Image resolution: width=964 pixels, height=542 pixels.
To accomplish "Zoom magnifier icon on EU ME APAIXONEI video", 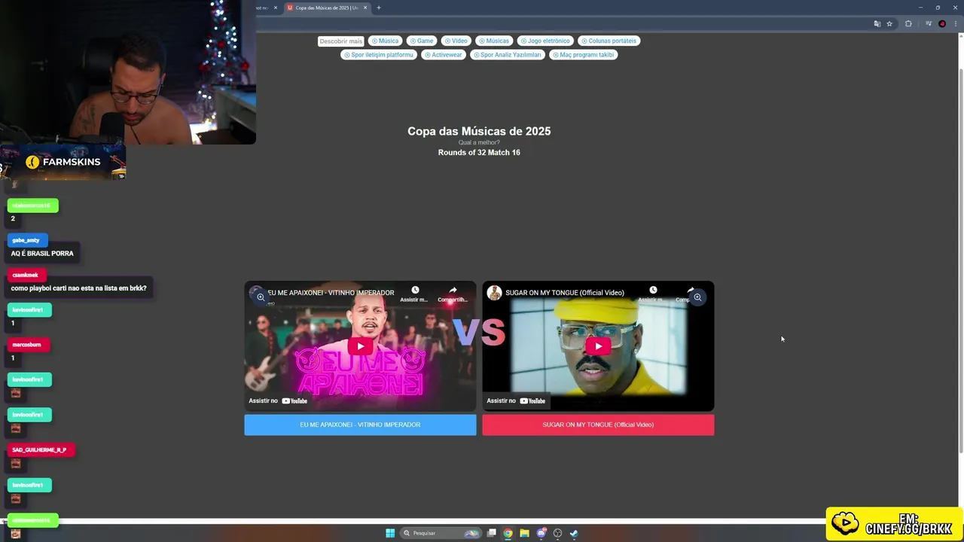I will [x=261, y=297].
